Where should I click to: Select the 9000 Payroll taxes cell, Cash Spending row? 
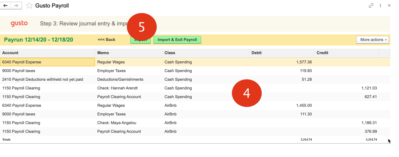[x=47, y=71]
